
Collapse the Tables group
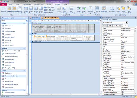pyautogui.click(x=24, y=23)
